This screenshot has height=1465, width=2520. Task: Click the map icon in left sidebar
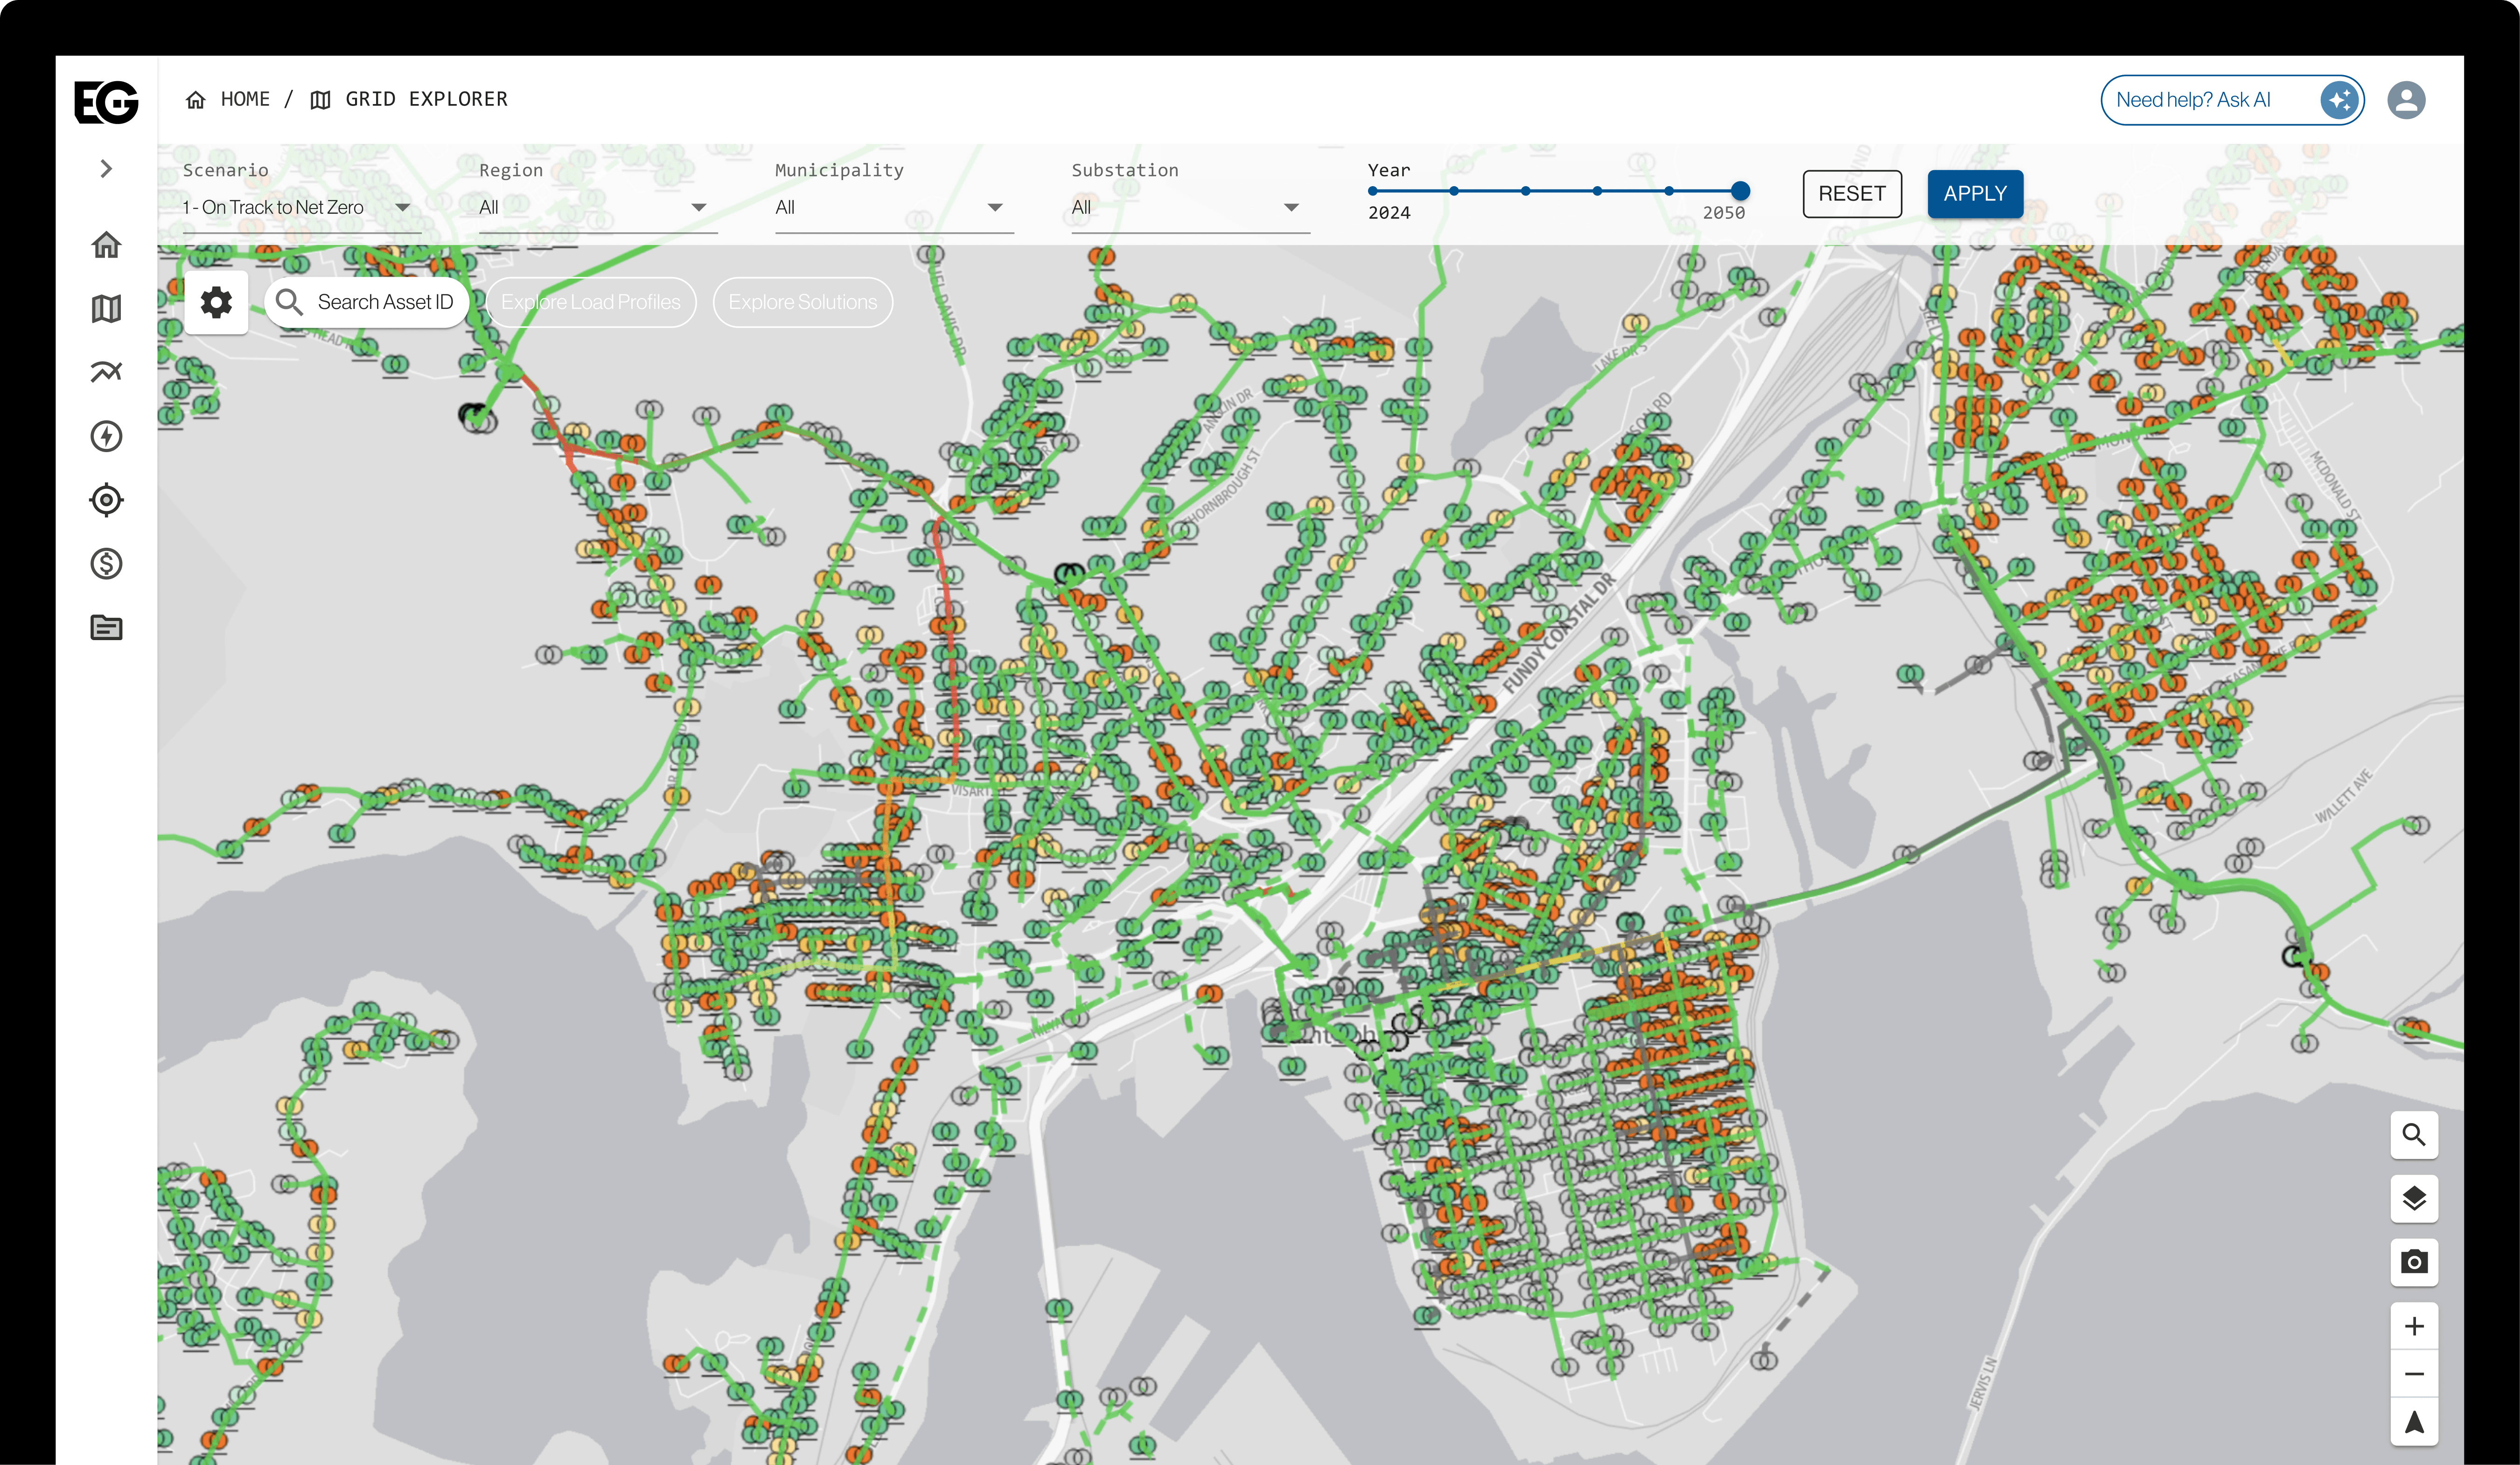(106, 308)
